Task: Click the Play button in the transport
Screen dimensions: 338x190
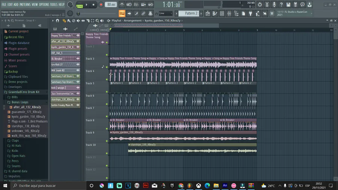Action: [86, 5]
